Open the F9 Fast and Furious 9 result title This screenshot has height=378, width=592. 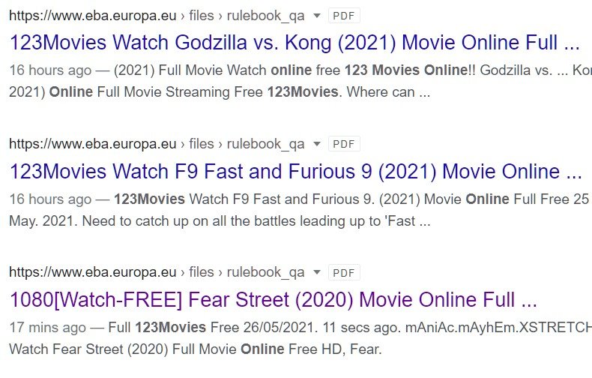295,171
